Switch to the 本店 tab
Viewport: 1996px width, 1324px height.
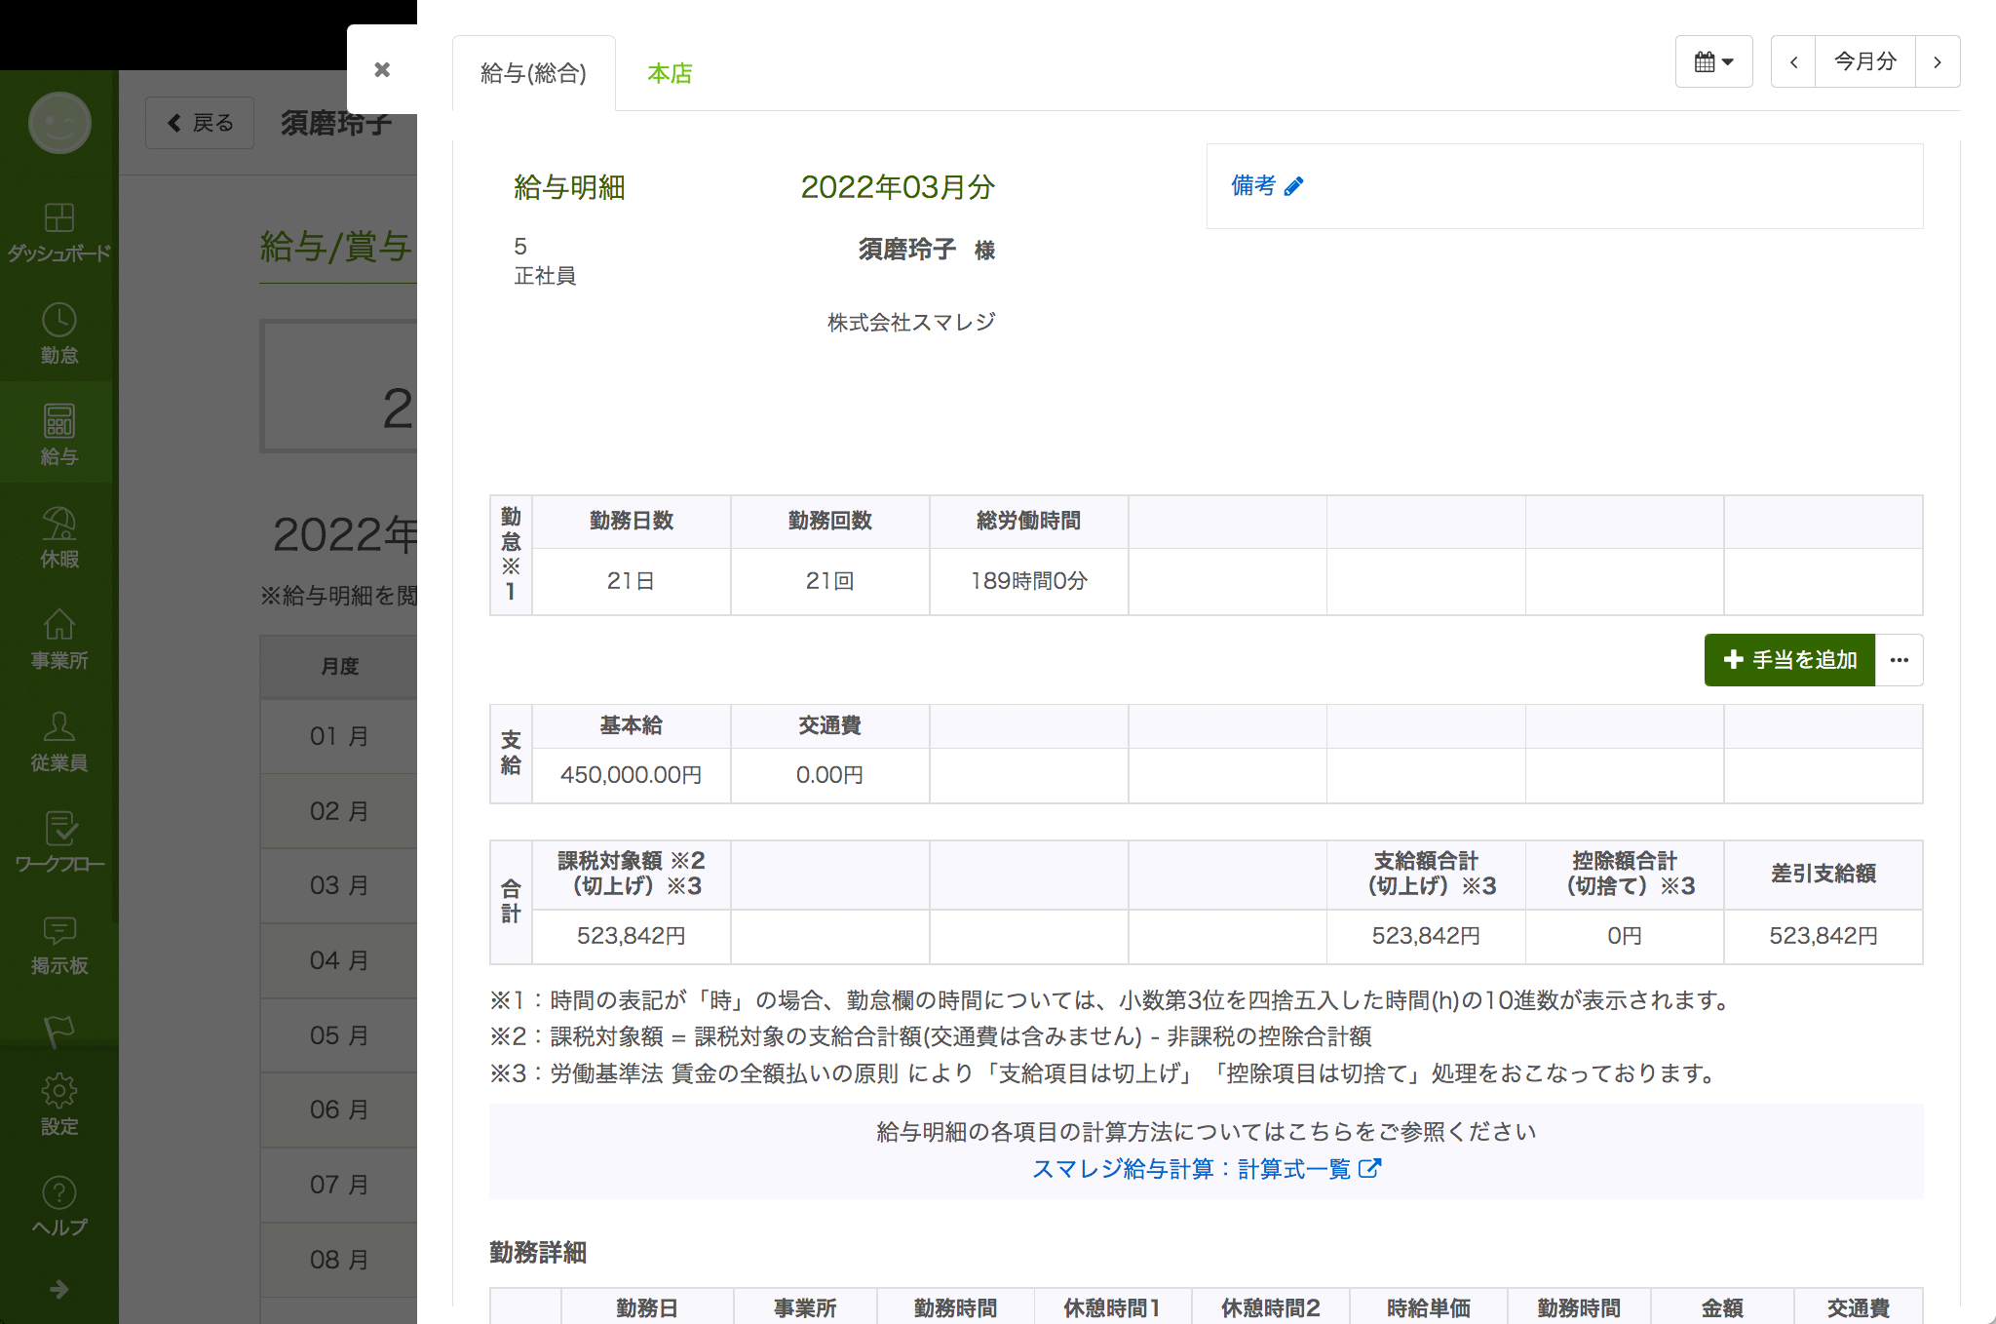coord(669,72)
